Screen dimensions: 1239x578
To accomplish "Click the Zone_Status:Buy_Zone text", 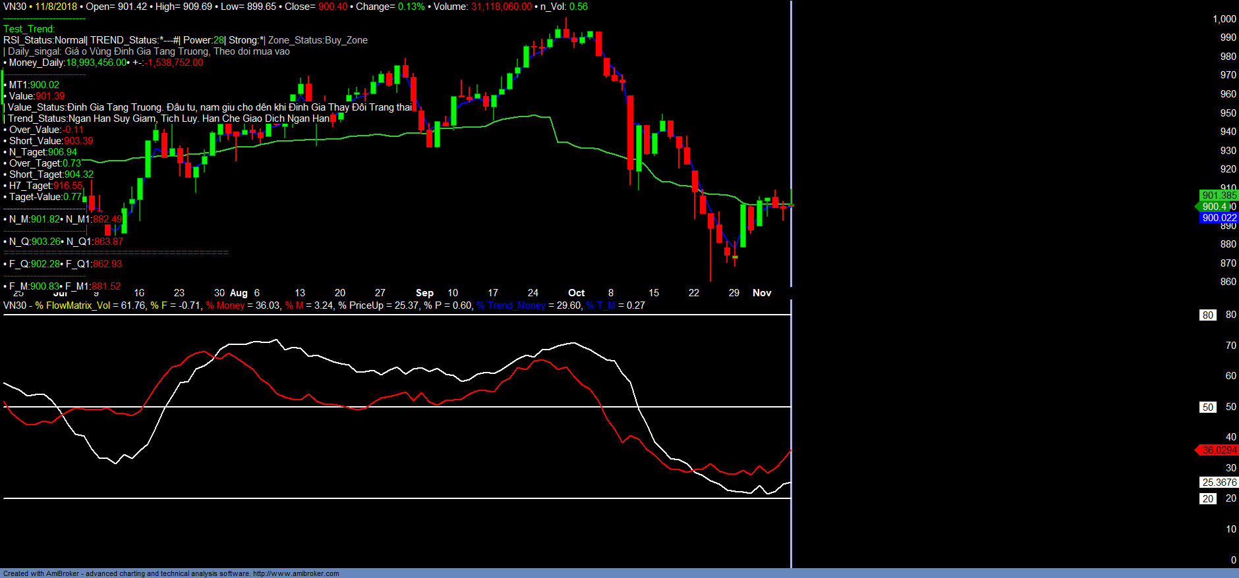I will click(x=318, y=40).
